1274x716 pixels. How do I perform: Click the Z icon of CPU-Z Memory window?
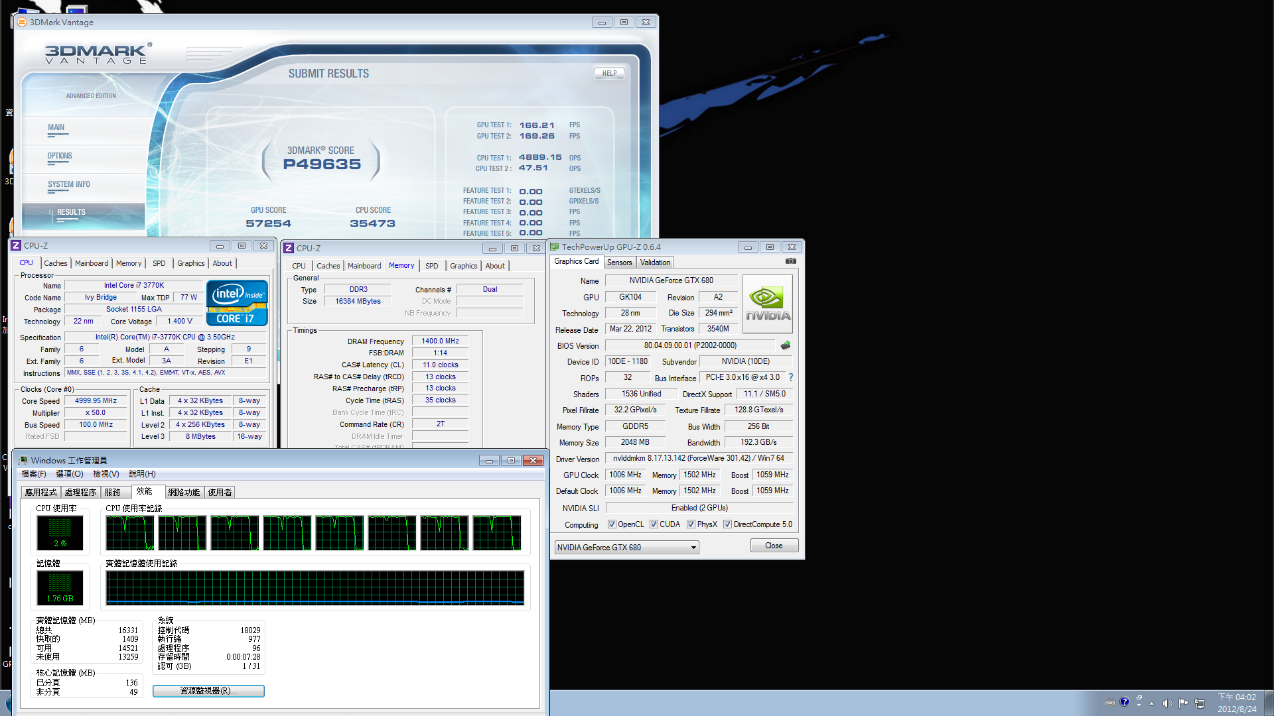pos(289,248)
